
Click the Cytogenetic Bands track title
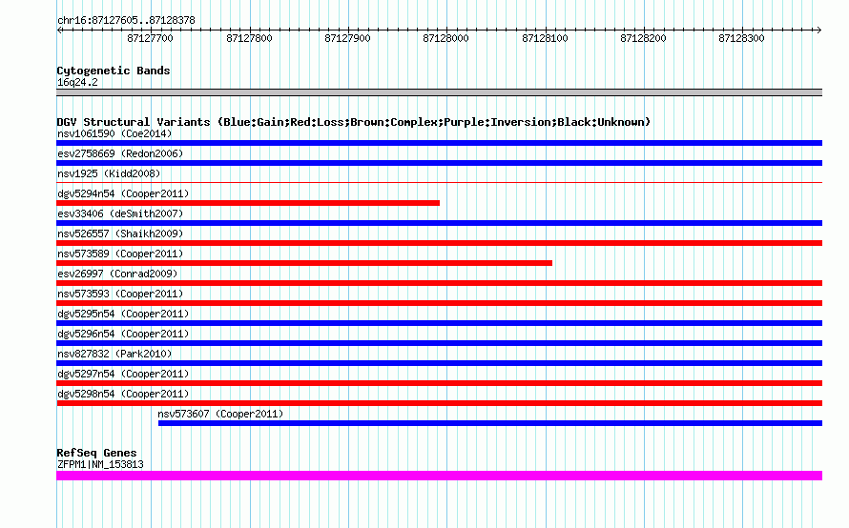click(x=114, y=71)
